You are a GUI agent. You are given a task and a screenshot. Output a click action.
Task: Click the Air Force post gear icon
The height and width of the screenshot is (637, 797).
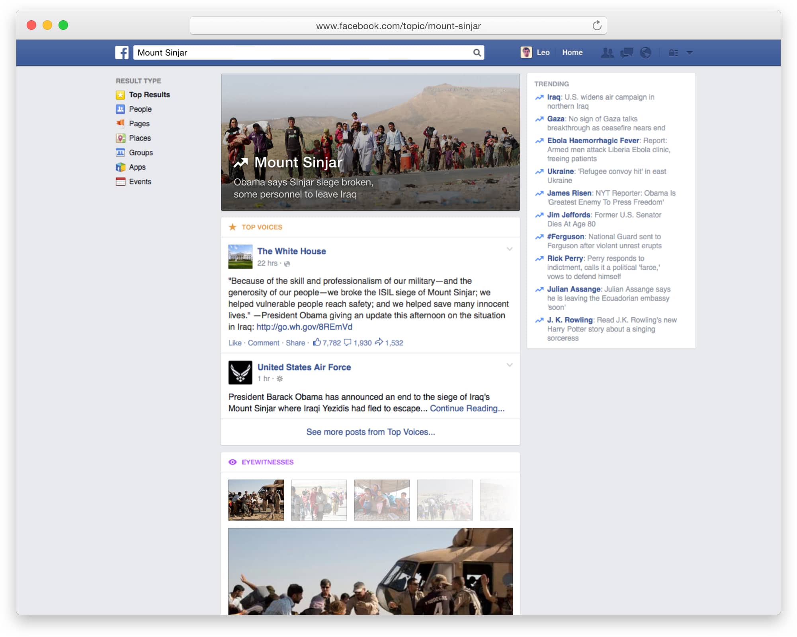click(280, 379)
